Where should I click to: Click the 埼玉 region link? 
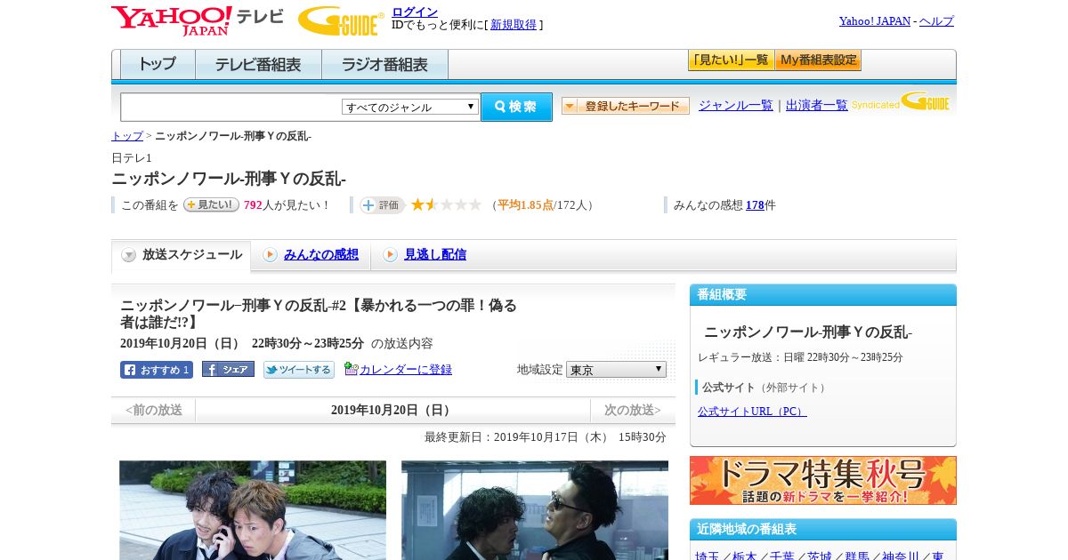click(708, 556)
